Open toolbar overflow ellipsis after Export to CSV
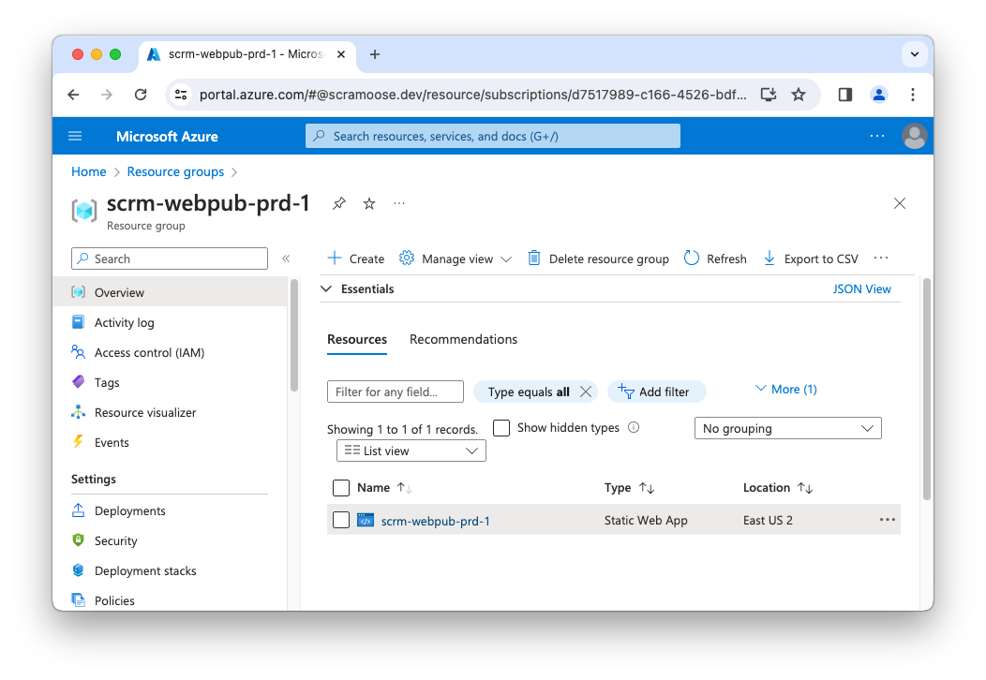Image resolution: width=986 pixels, height=680 pixels. (881, 258)
